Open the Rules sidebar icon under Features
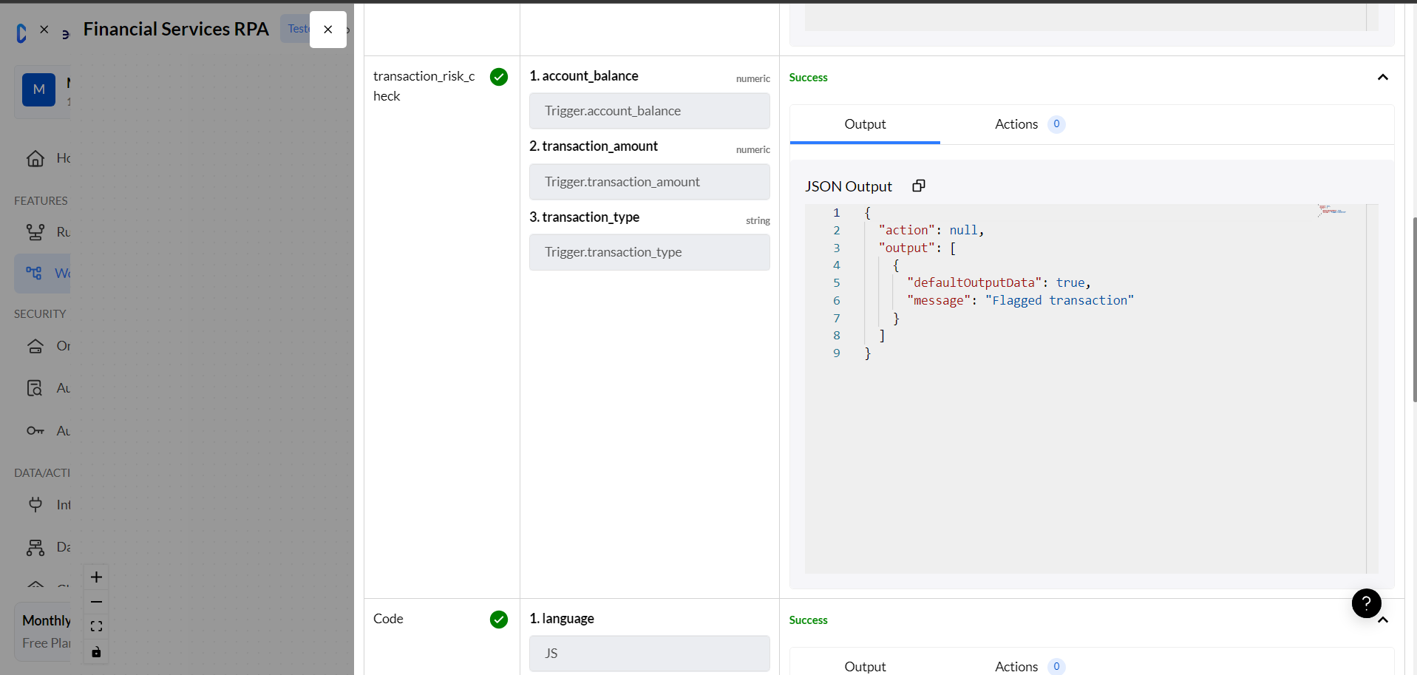1417x675 pixels. pos(35,232)
